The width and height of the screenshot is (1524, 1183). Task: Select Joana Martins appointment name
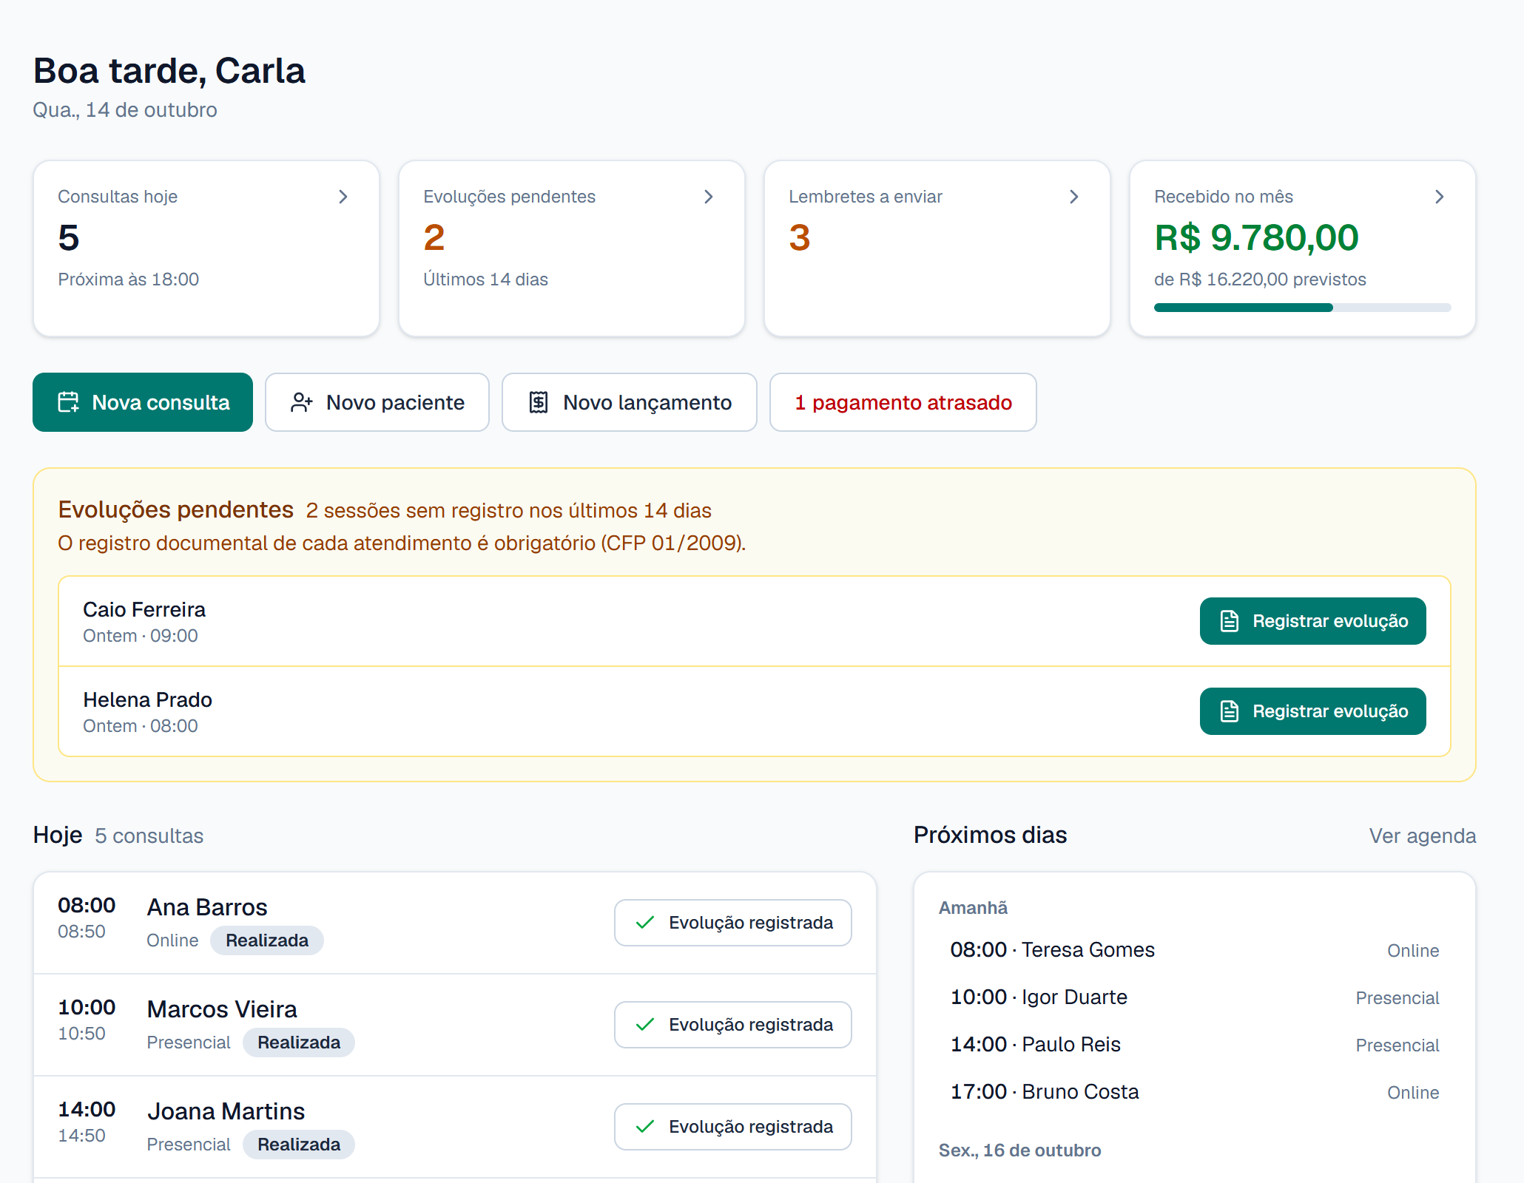click(226, 1111)
